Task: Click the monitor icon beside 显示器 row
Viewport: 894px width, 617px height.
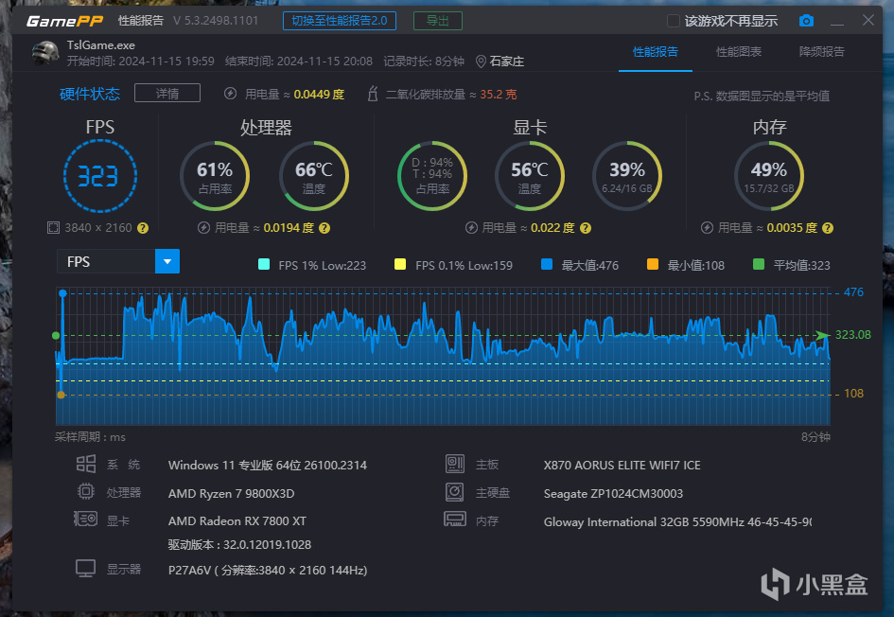Action: [x=85, y=569]
